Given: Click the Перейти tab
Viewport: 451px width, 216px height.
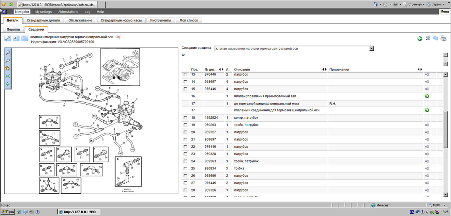Looking at the screenshot, I should coord(13,30).
